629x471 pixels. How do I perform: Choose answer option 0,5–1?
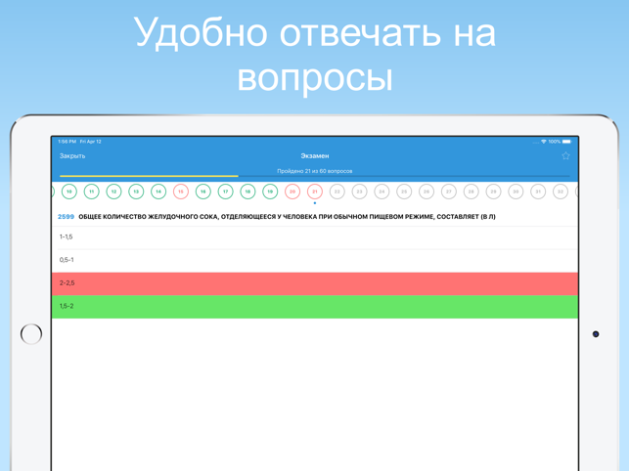pos(314,260)
